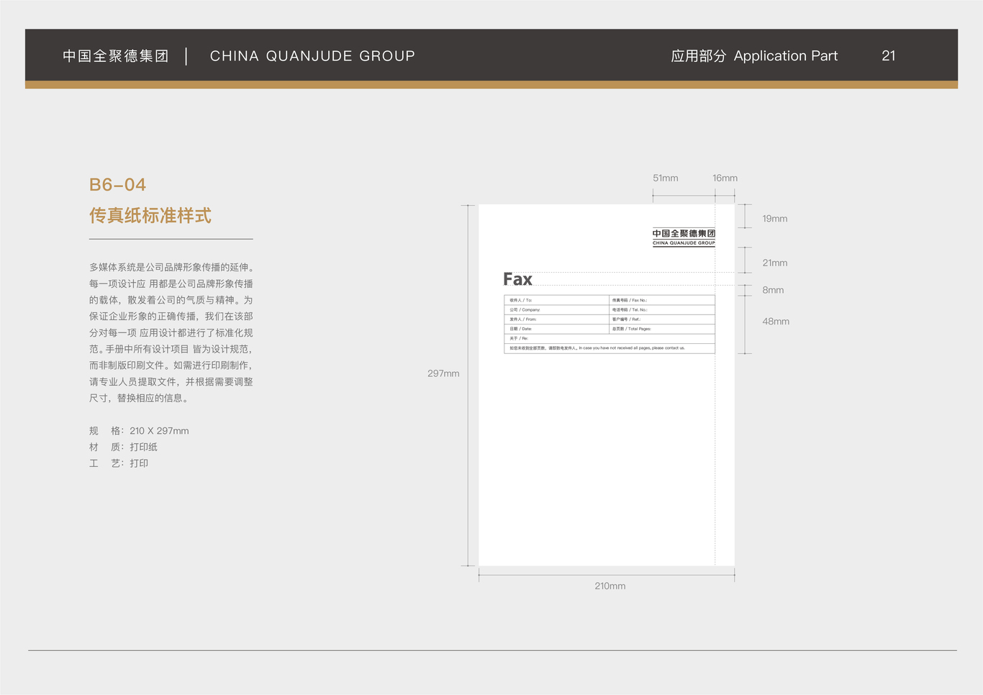Click the "日期 / Date:" field

tap(556, 329)
